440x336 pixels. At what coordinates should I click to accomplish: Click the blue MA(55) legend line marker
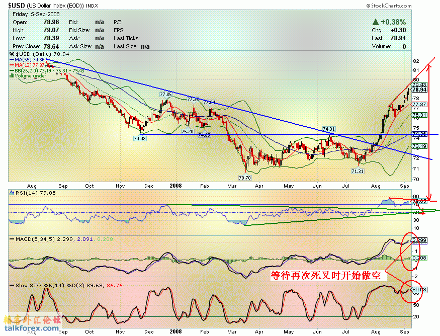(x=12, y=60)
